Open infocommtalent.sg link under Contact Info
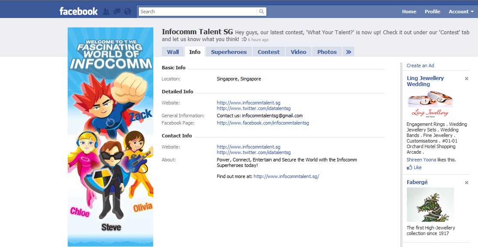478x247 pixels. [248, 147]
